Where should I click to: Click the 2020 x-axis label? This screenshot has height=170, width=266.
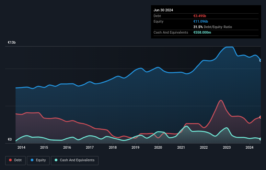coord(158,147)
